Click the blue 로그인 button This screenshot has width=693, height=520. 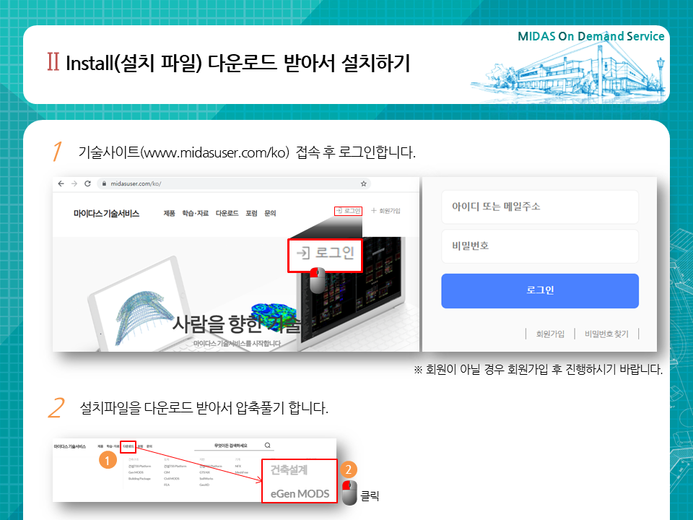coord(540,290)
